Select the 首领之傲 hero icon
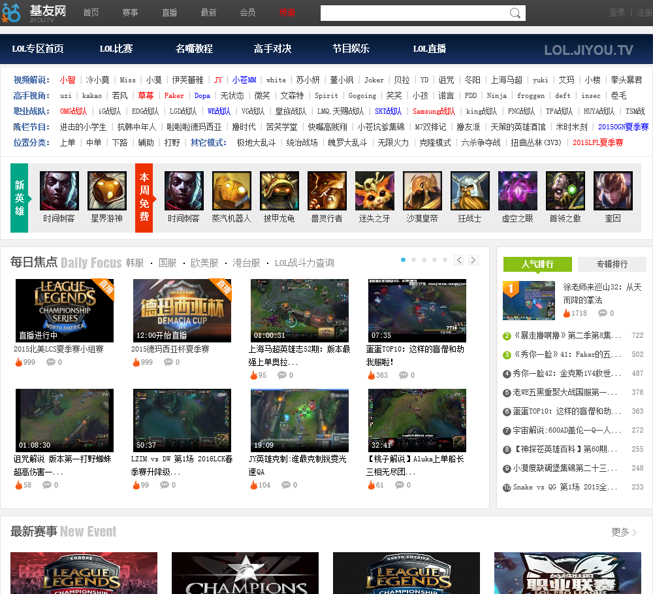 [565, 191]
